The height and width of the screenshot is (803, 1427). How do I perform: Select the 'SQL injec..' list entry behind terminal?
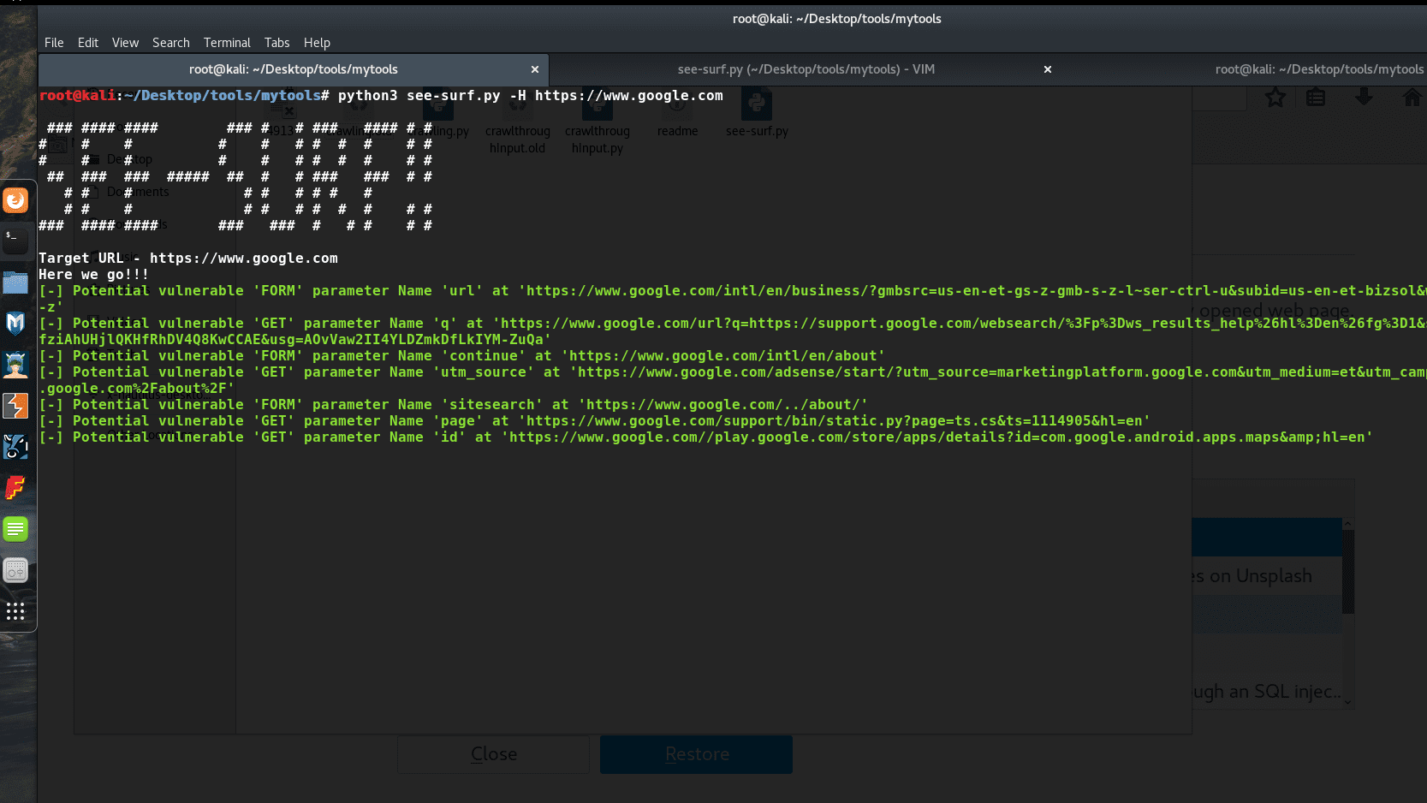pos(1267,692)
